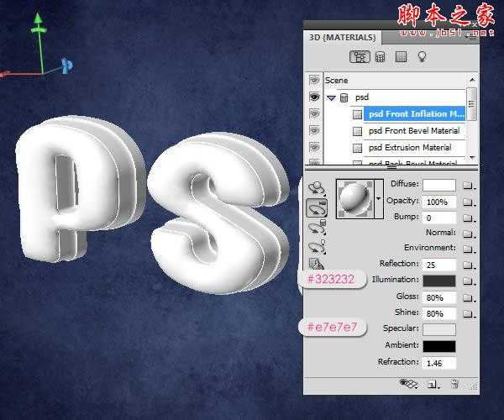The width and height of the screenshot is (504, 420).
Task: Toggle ground plane and overlays icon
Action: pyautogui.click(x=408, y=384)
